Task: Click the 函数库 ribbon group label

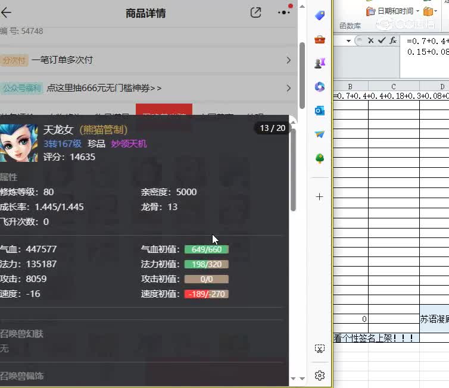Action: click(x=350, y=26)
